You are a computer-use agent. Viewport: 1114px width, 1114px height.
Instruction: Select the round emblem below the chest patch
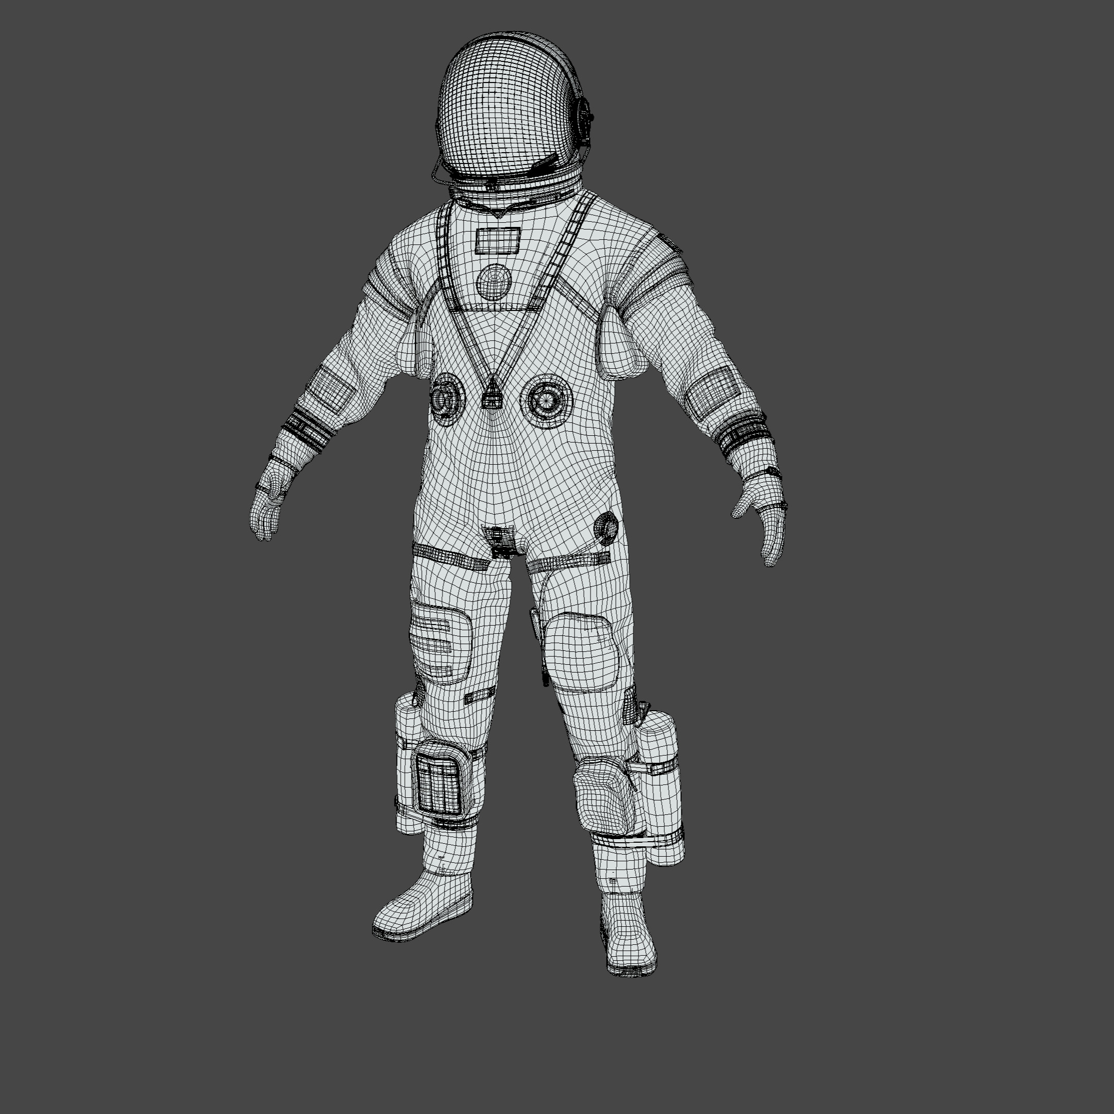[494, 283]
